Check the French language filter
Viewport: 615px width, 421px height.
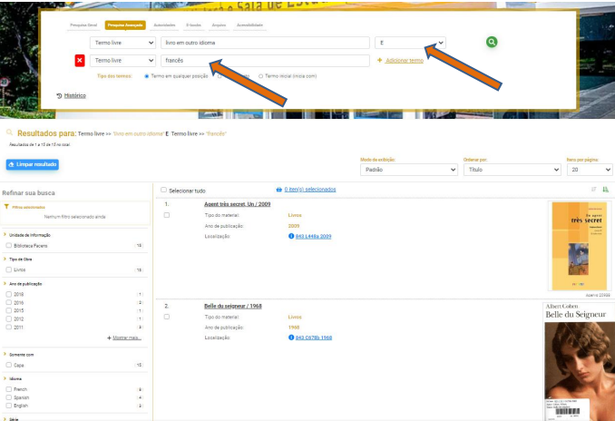point(9,388)
